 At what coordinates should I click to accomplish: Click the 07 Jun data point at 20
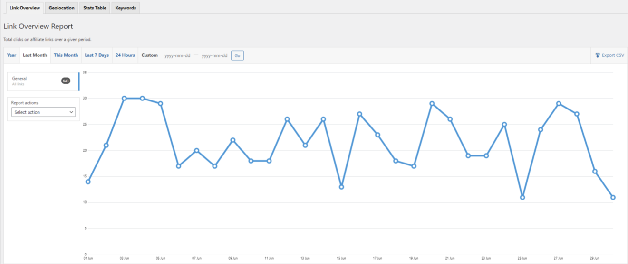click(x=196, y=150)
